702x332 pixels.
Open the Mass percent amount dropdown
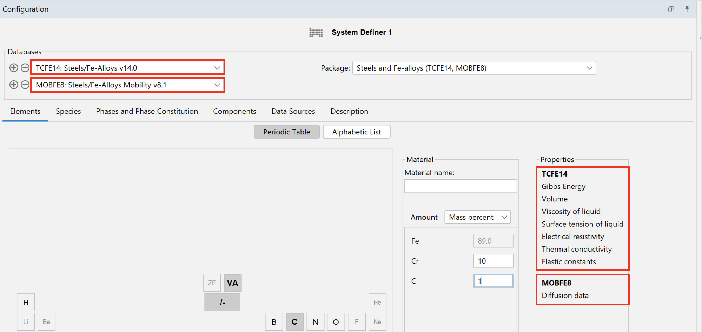477,217
